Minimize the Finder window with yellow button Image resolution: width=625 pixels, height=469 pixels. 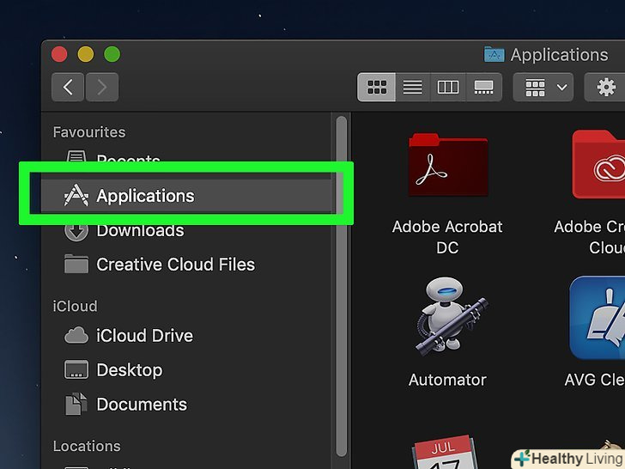click(86, 54)
